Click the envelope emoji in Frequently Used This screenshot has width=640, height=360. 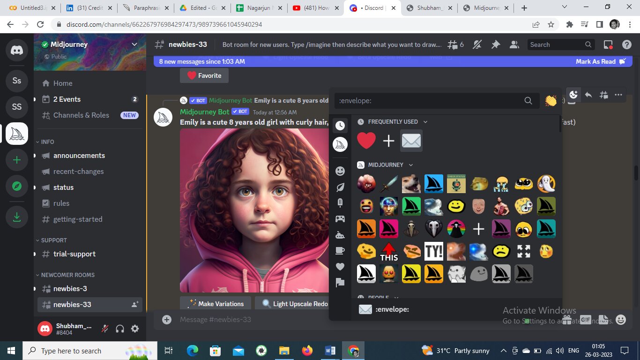(x=411, y=141)
